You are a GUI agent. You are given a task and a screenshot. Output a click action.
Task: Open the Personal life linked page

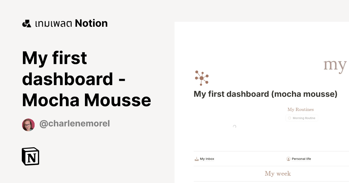[301, 159]
